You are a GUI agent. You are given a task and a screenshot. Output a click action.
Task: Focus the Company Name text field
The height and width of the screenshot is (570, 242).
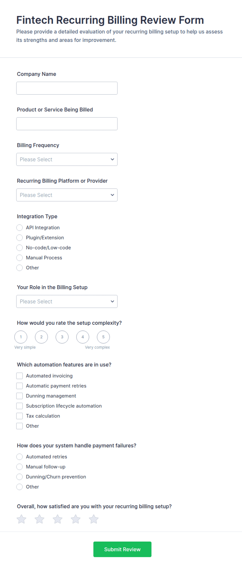(67, 88)
